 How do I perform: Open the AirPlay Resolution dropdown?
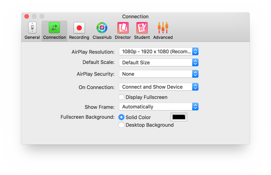point(159,52)
